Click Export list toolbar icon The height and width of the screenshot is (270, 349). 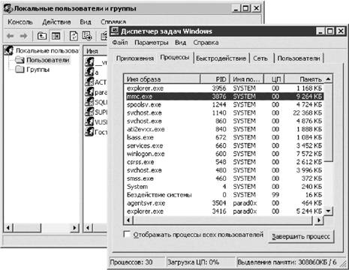pos(87,36)
